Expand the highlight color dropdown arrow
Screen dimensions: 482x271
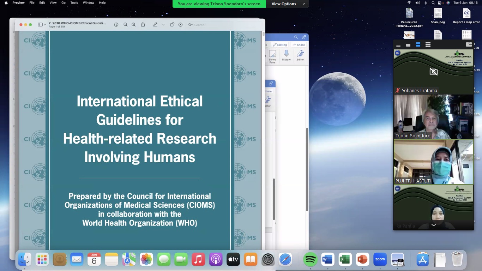[x=163, y=25]
